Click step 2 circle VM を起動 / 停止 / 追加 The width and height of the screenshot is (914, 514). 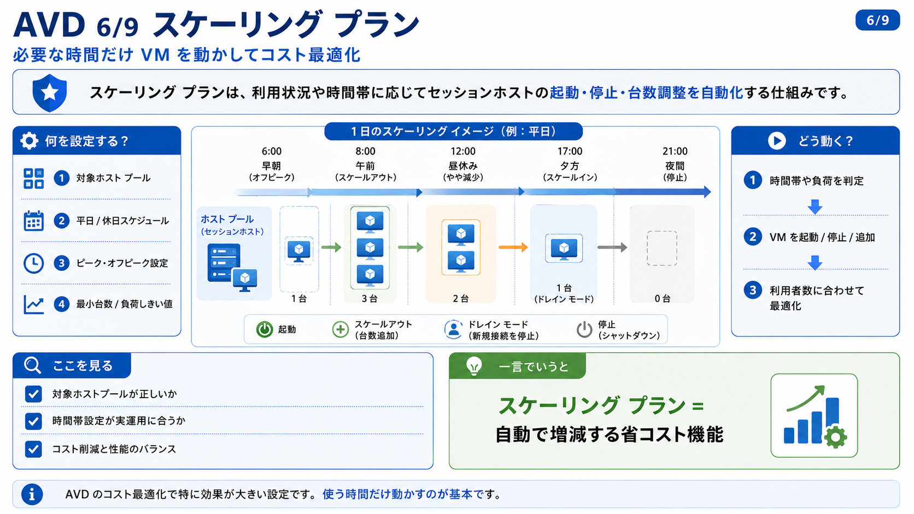[x=753, y=237]
